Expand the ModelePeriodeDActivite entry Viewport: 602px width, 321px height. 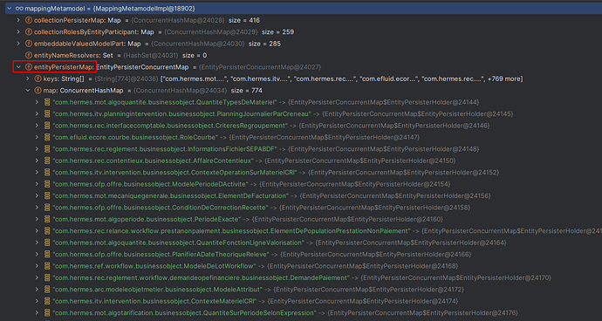38,184
